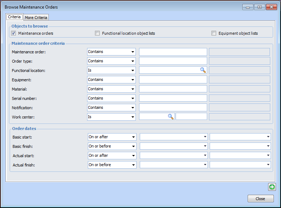Focus the Notification value input field
Screen dimensions: 281x208
[x=173, y=108]
